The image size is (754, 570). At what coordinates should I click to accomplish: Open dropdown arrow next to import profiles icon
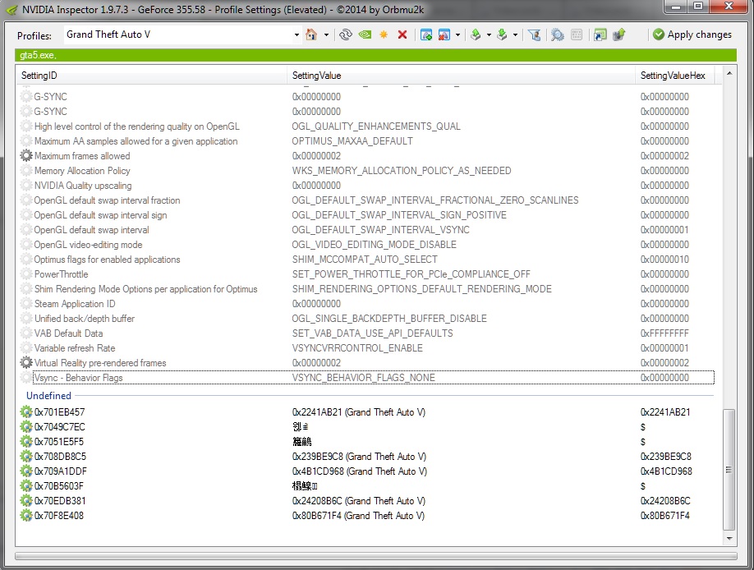pyautogui.click(x=515, y=34)
